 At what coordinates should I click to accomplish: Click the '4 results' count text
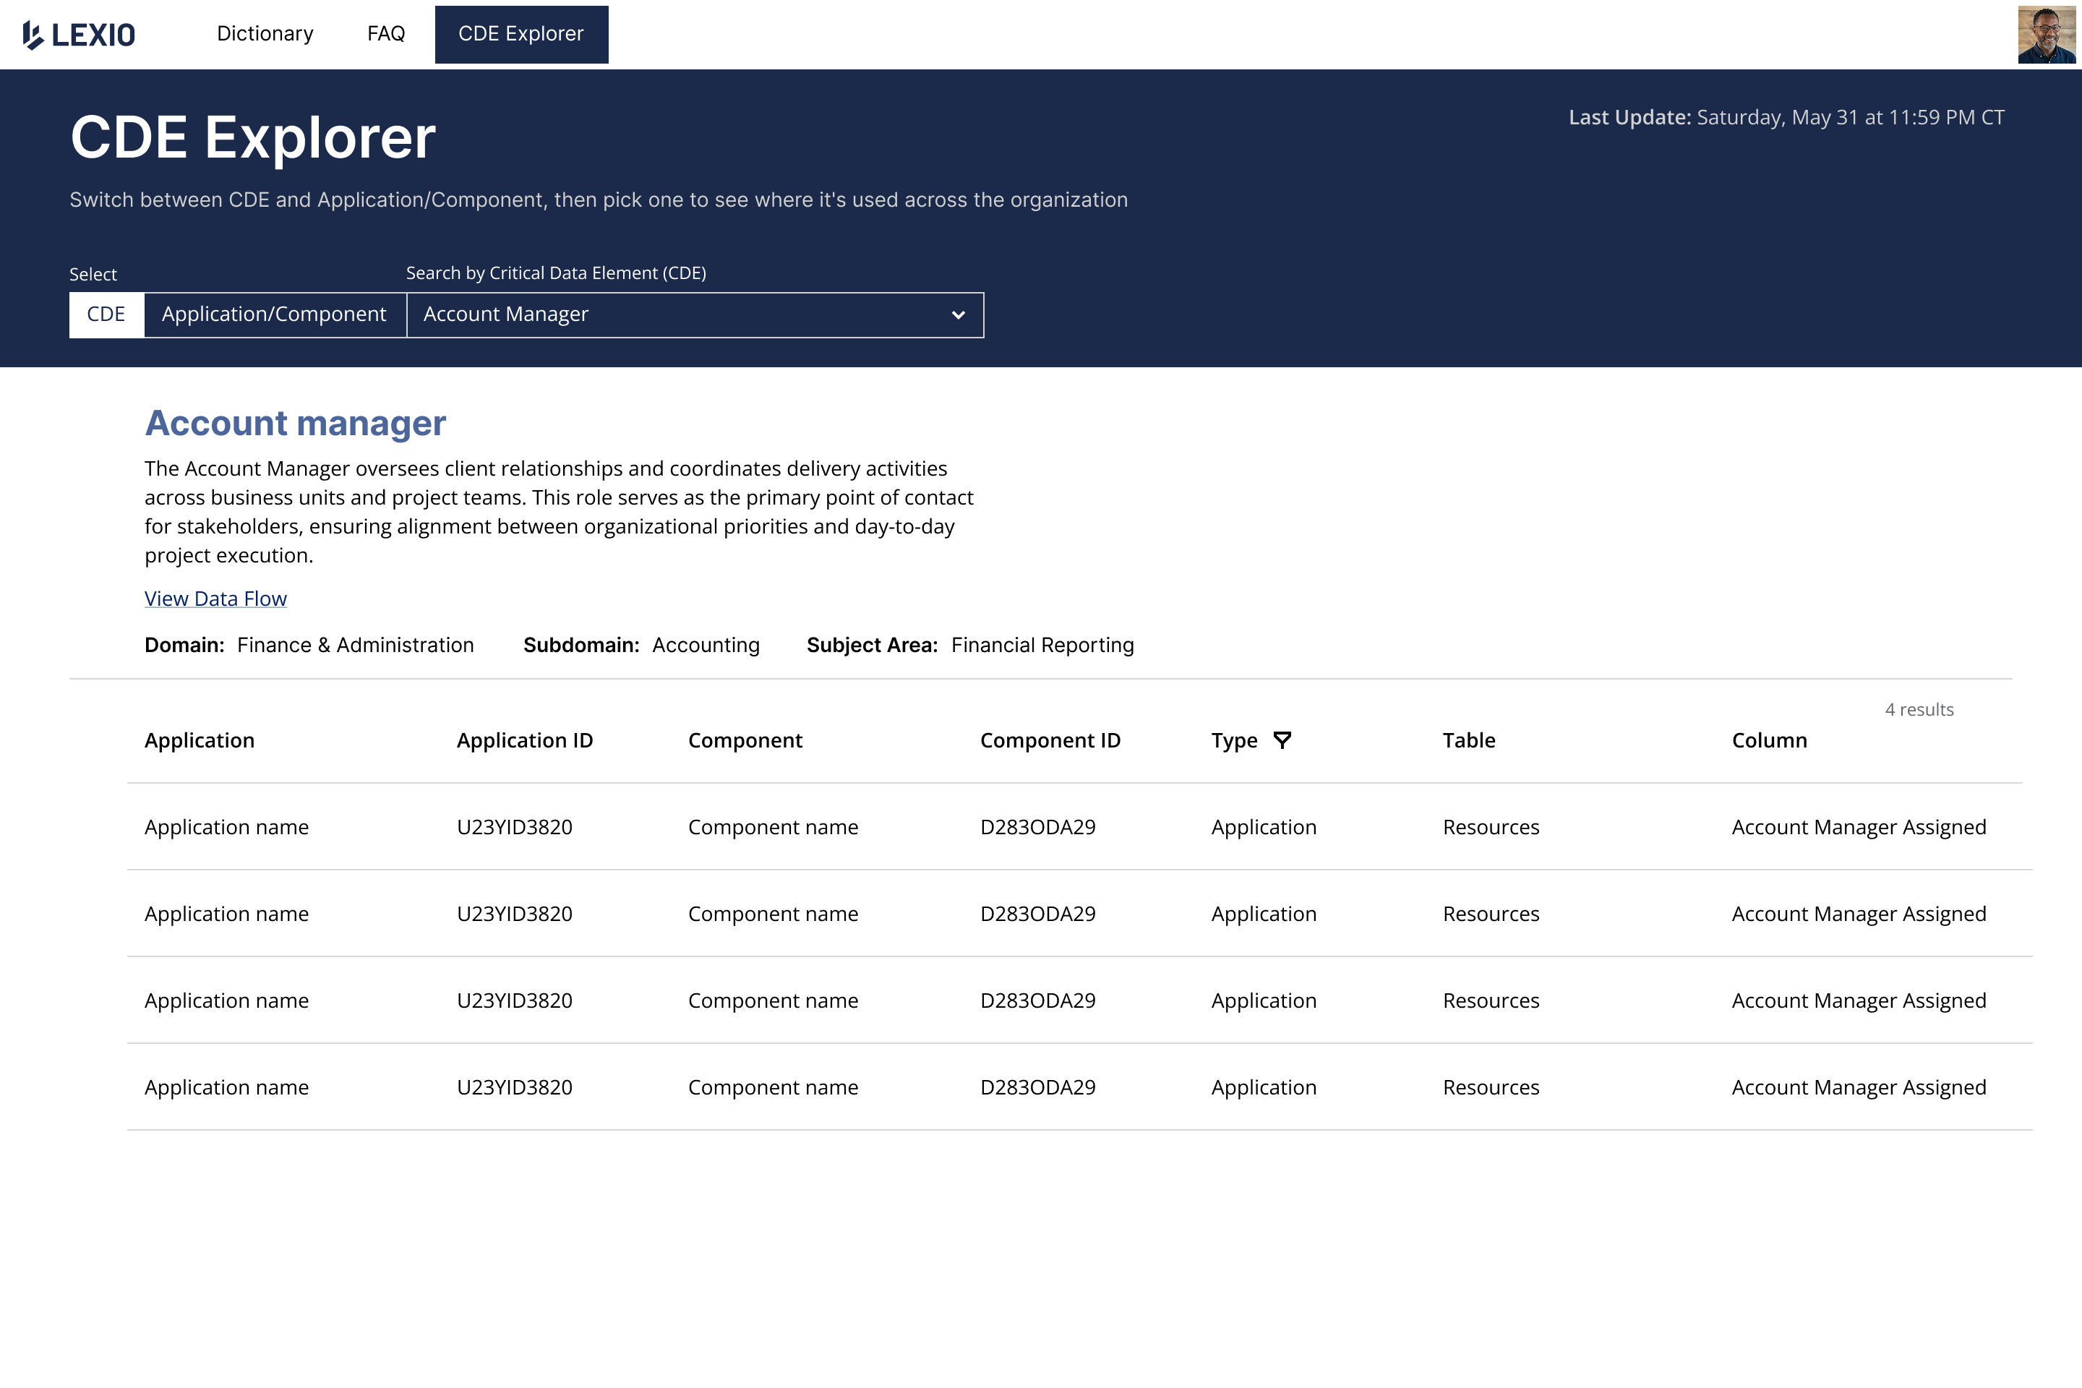point(1919,710)
